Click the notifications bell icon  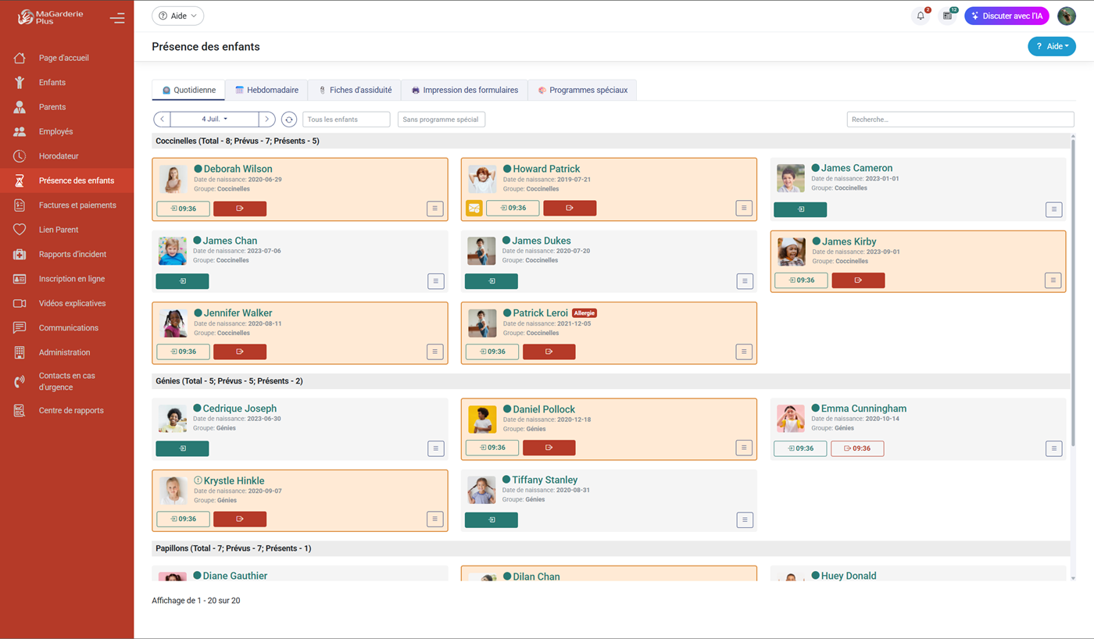(921, 16)
